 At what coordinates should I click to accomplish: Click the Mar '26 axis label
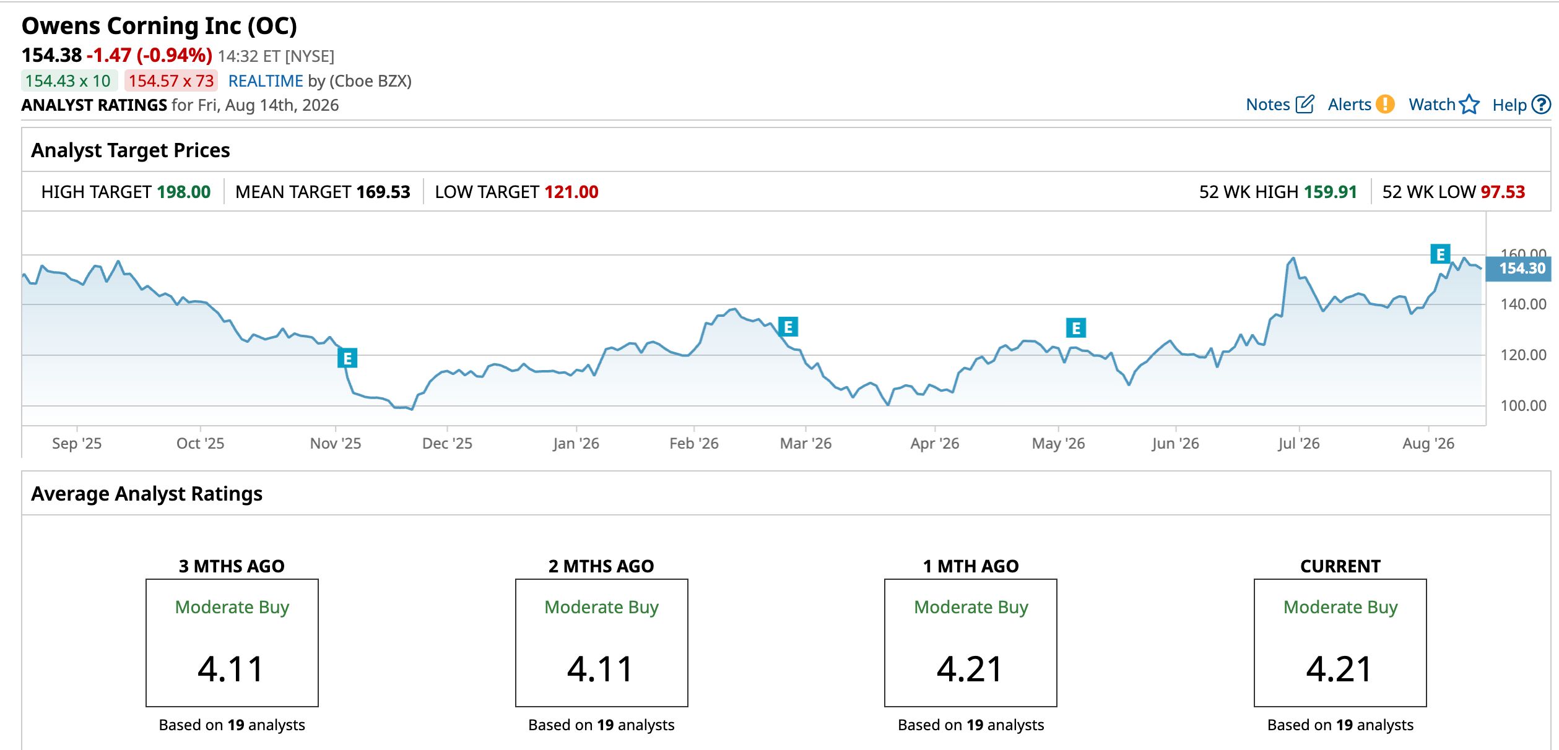coord(806,444)
